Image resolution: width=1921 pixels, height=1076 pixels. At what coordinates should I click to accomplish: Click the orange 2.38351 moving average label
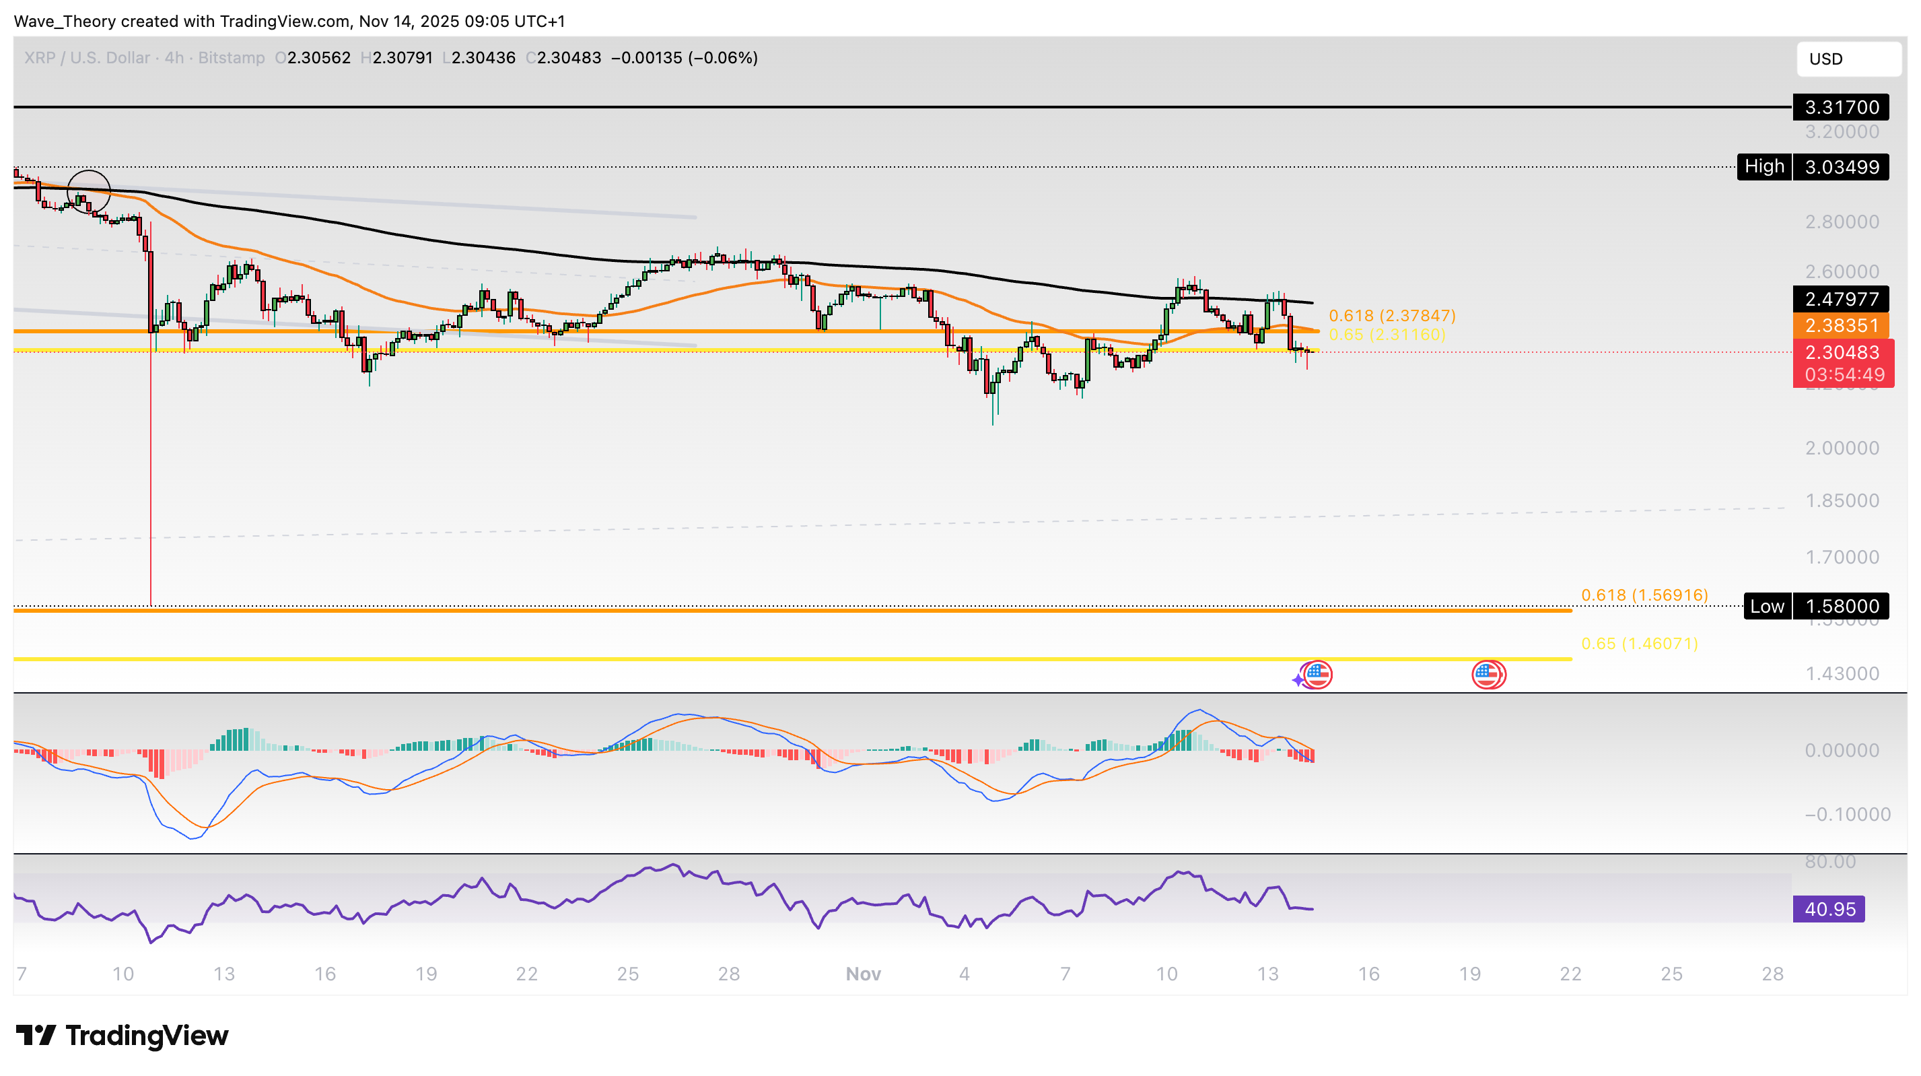pyautogui.click(x=1840, y=325)
